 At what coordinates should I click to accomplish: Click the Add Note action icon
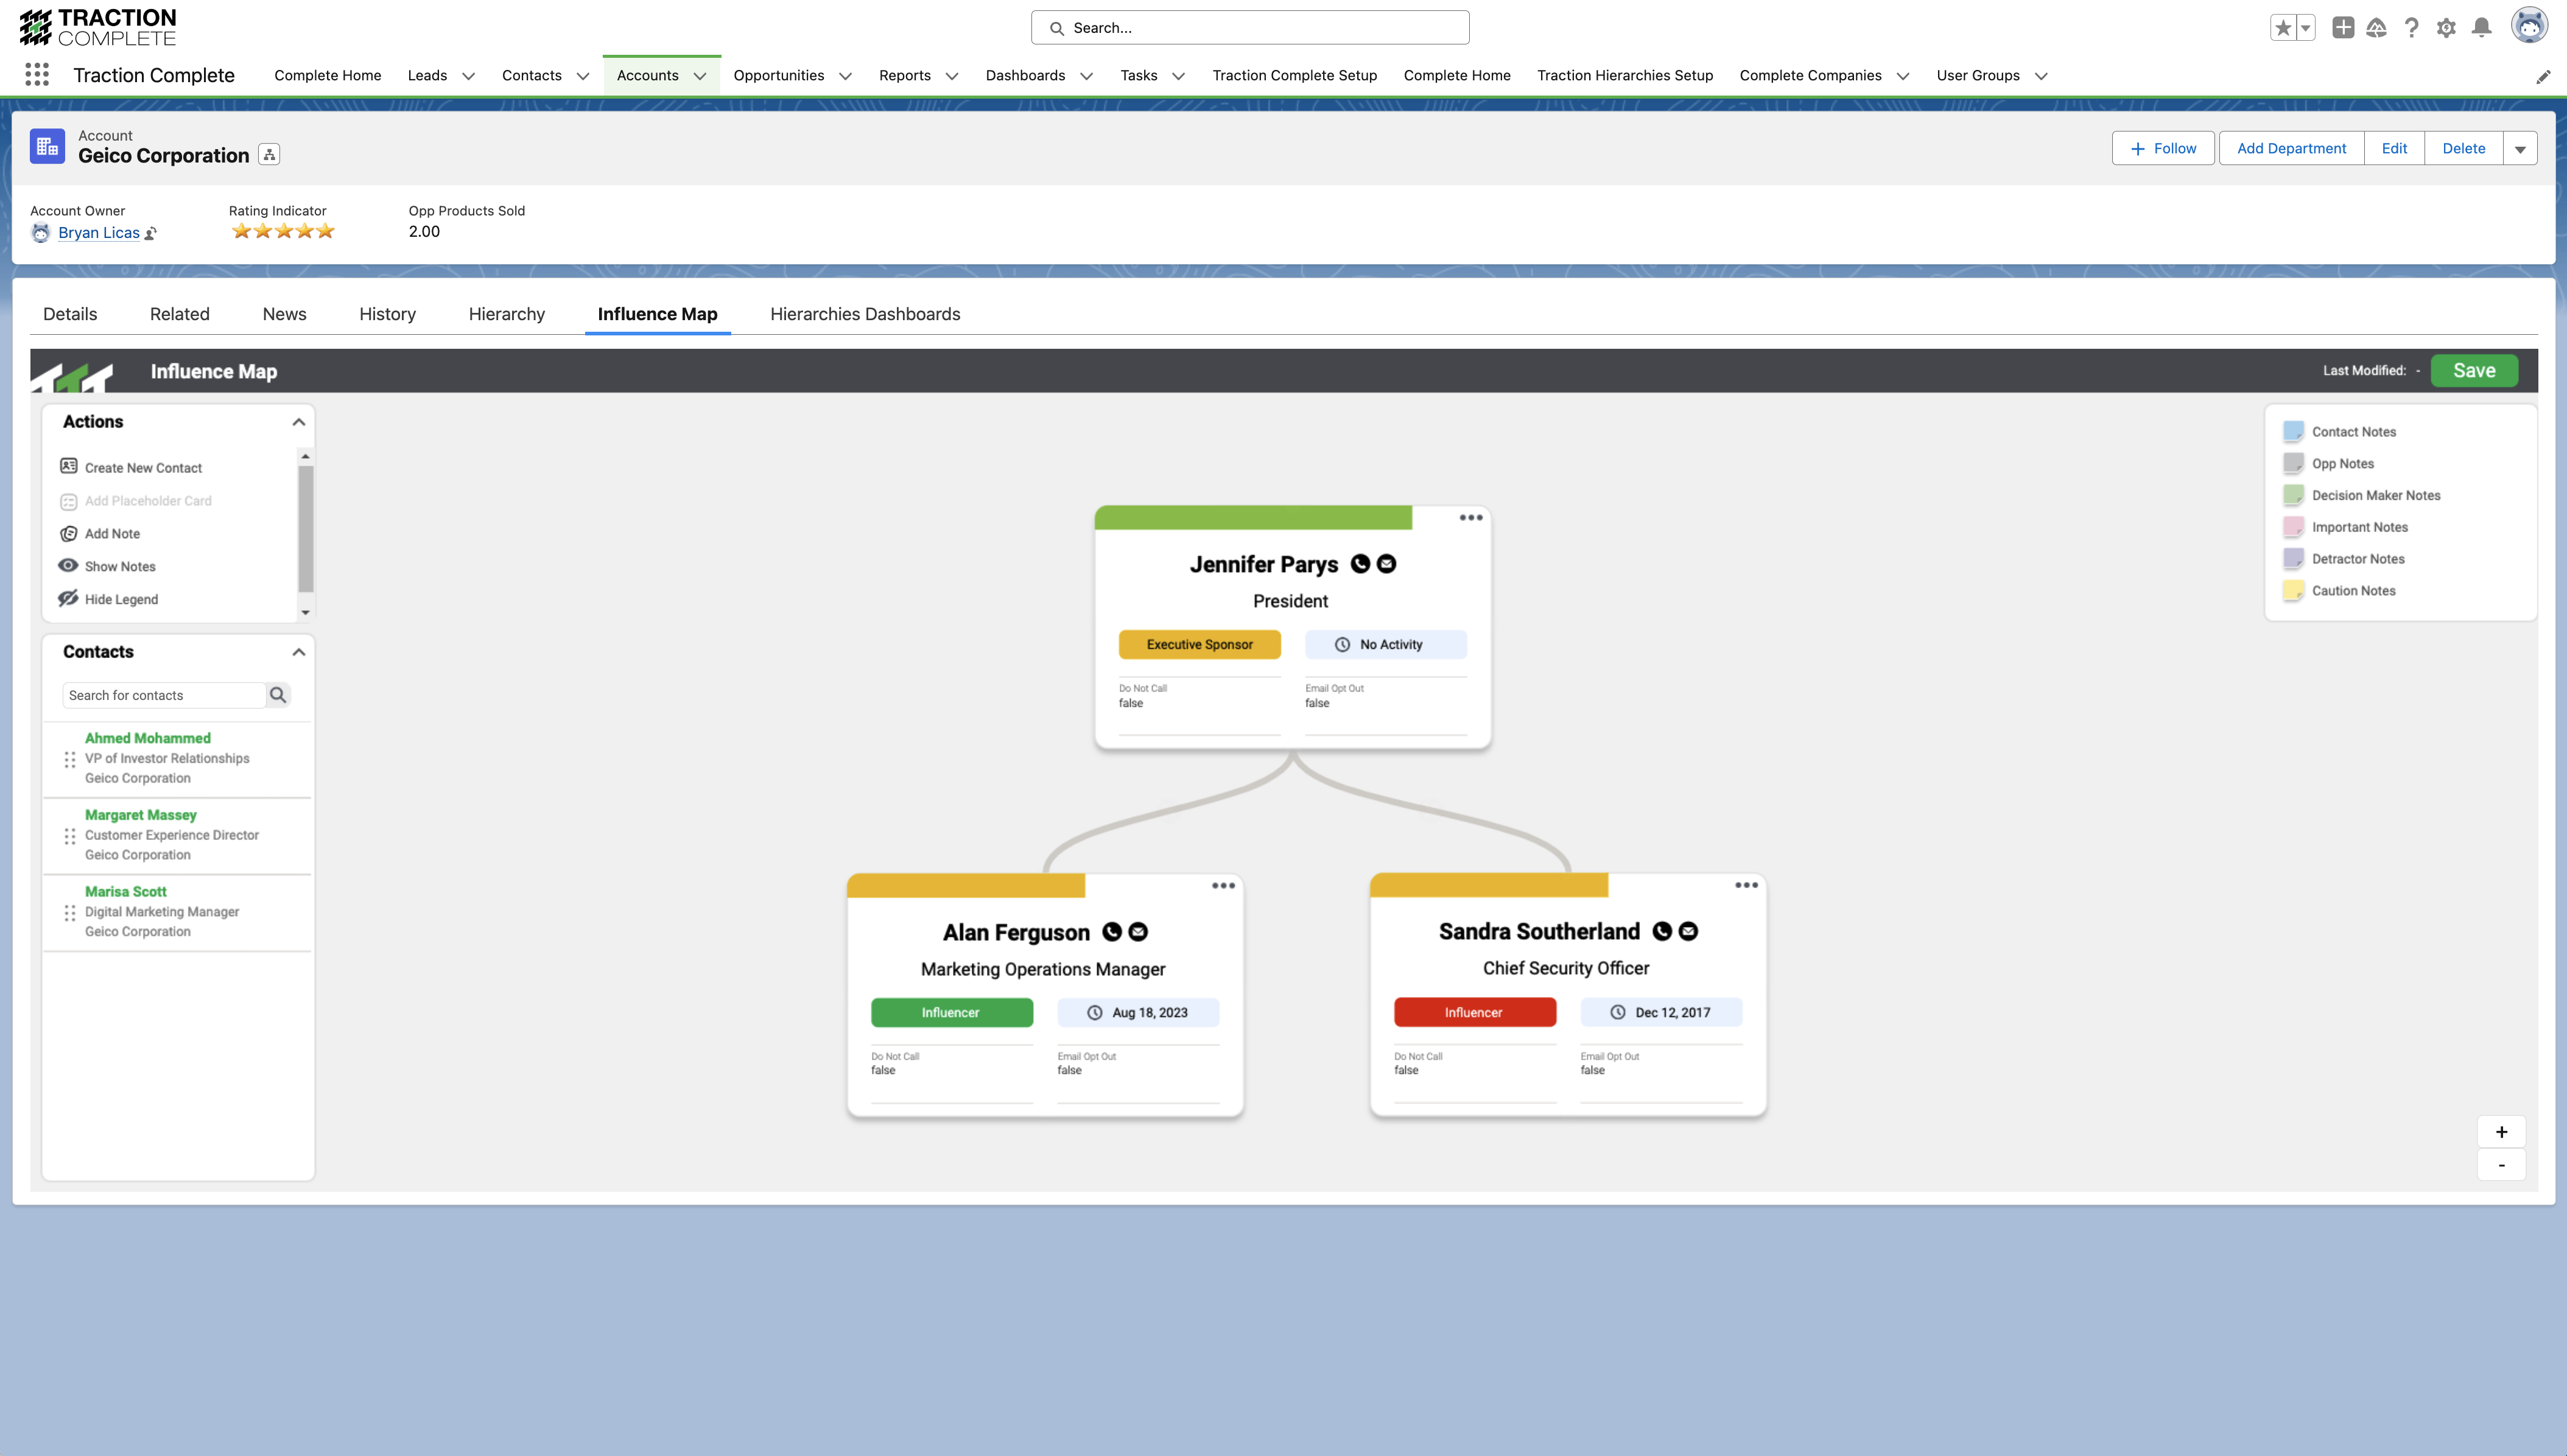(68, 533)
